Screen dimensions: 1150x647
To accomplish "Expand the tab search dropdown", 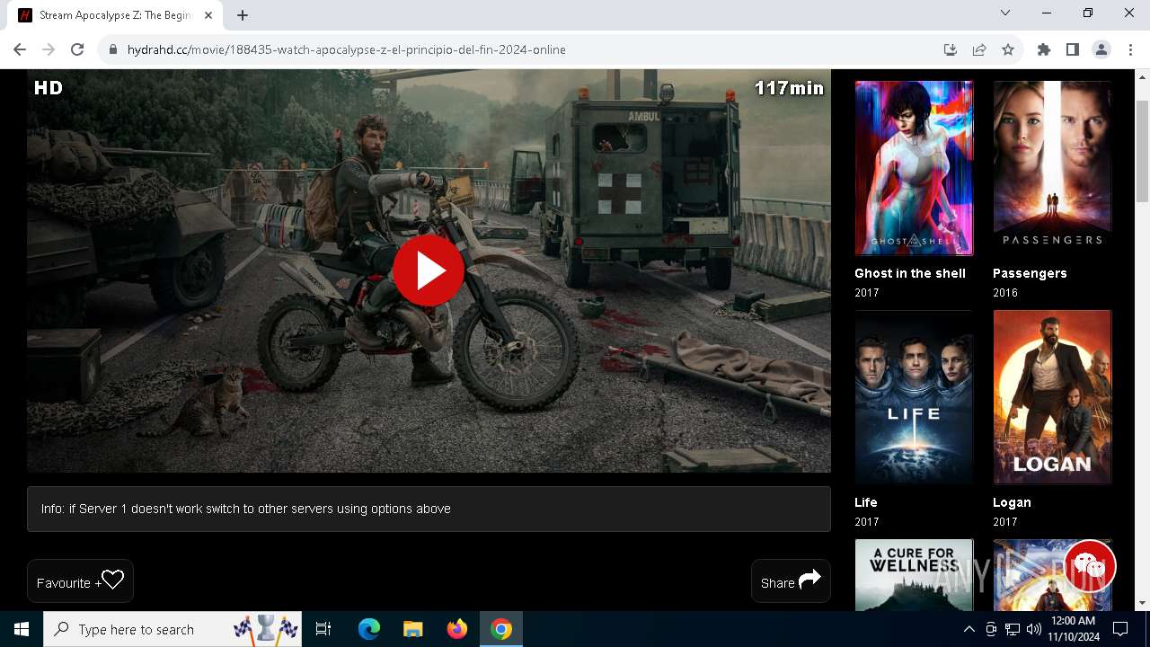I will pos(1005,13).
